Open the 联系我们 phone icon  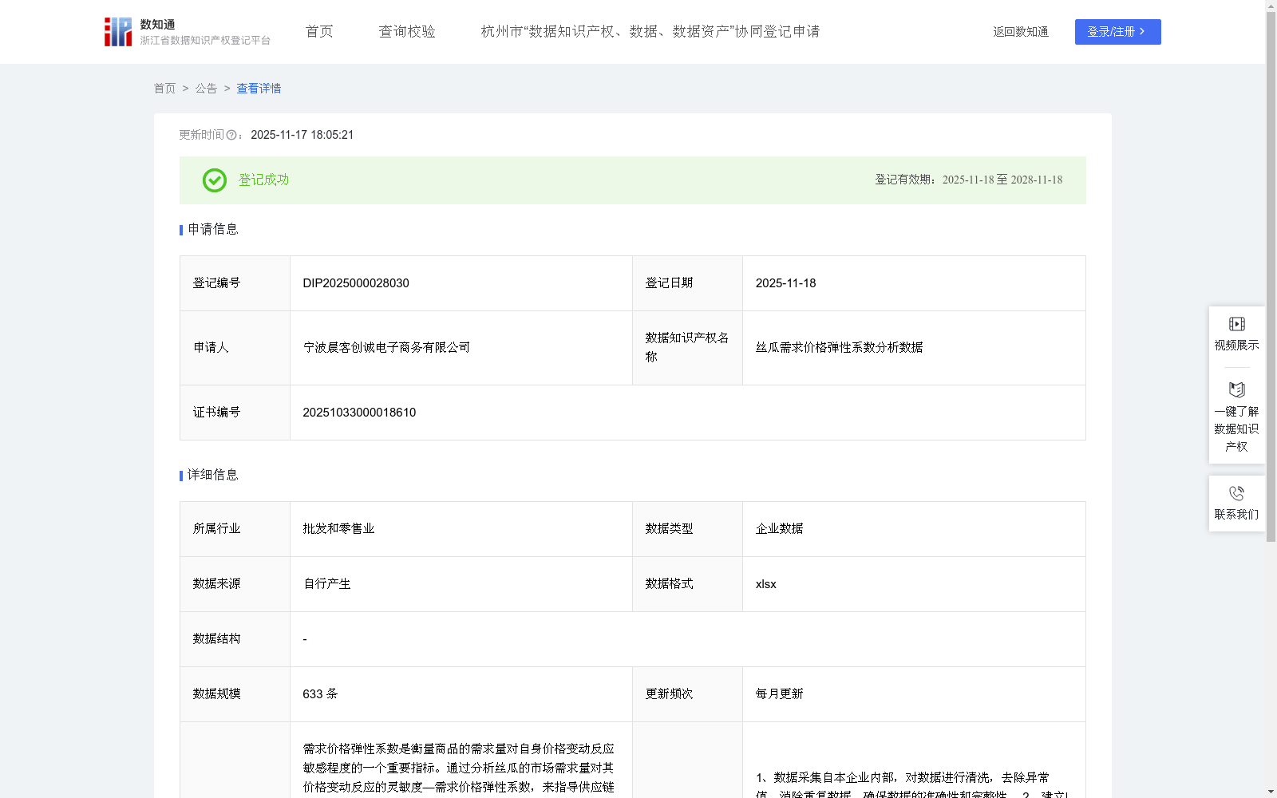point(1235,492)
